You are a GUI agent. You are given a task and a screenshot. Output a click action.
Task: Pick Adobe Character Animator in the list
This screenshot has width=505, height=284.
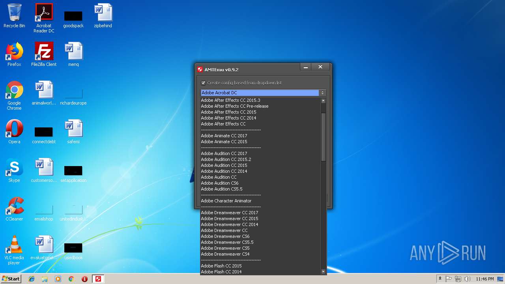click(226, 201)
